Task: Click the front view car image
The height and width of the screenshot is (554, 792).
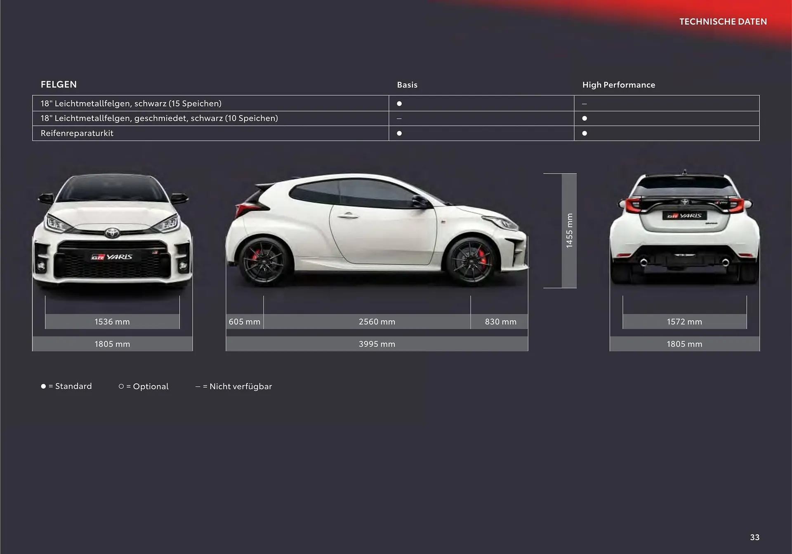Action: [x=112, y=233]
